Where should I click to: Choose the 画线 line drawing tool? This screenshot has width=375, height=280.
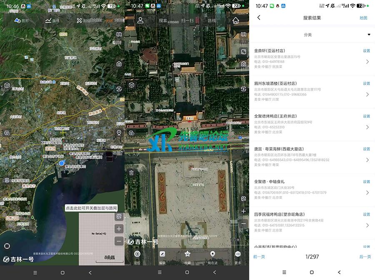(52, 20)
